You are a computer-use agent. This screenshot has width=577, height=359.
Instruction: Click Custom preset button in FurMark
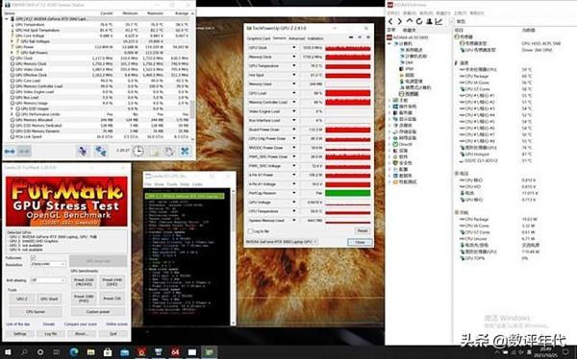(98, 312)
